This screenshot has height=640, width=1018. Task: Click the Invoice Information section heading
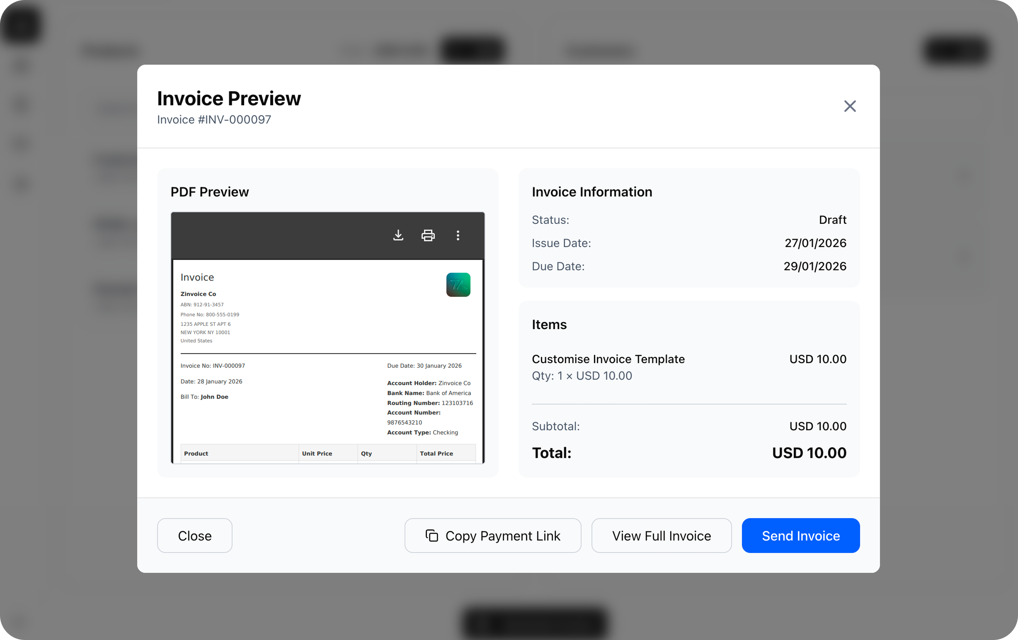pos(592,192)
